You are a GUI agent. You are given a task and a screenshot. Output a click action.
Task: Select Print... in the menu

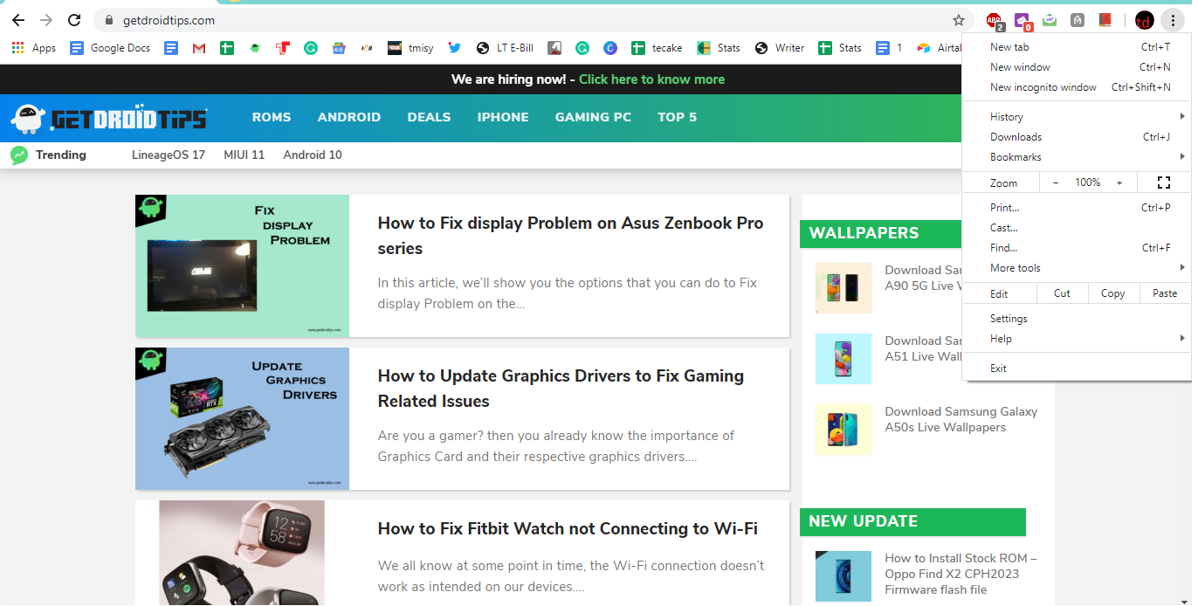click(1077, 208)
